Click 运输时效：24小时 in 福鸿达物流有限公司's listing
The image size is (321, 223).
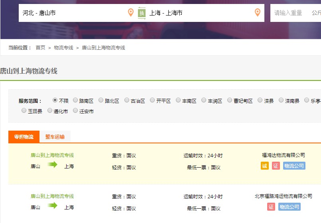[203, 156]
